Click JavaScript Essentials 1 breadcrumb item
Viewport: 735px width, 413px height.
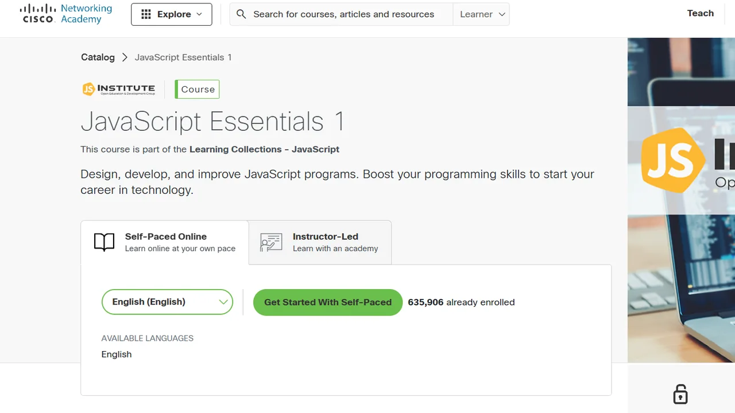tap(183, 57)
